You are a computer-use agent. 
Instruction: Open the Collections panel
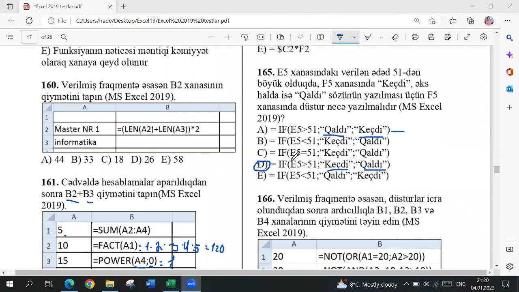(470, 21)
